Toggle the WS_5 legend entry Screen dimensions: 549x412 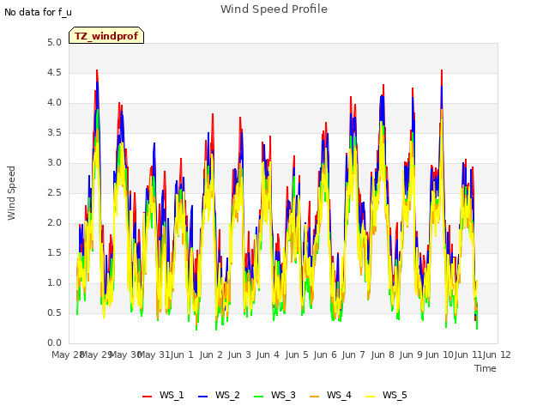(386, 395)
